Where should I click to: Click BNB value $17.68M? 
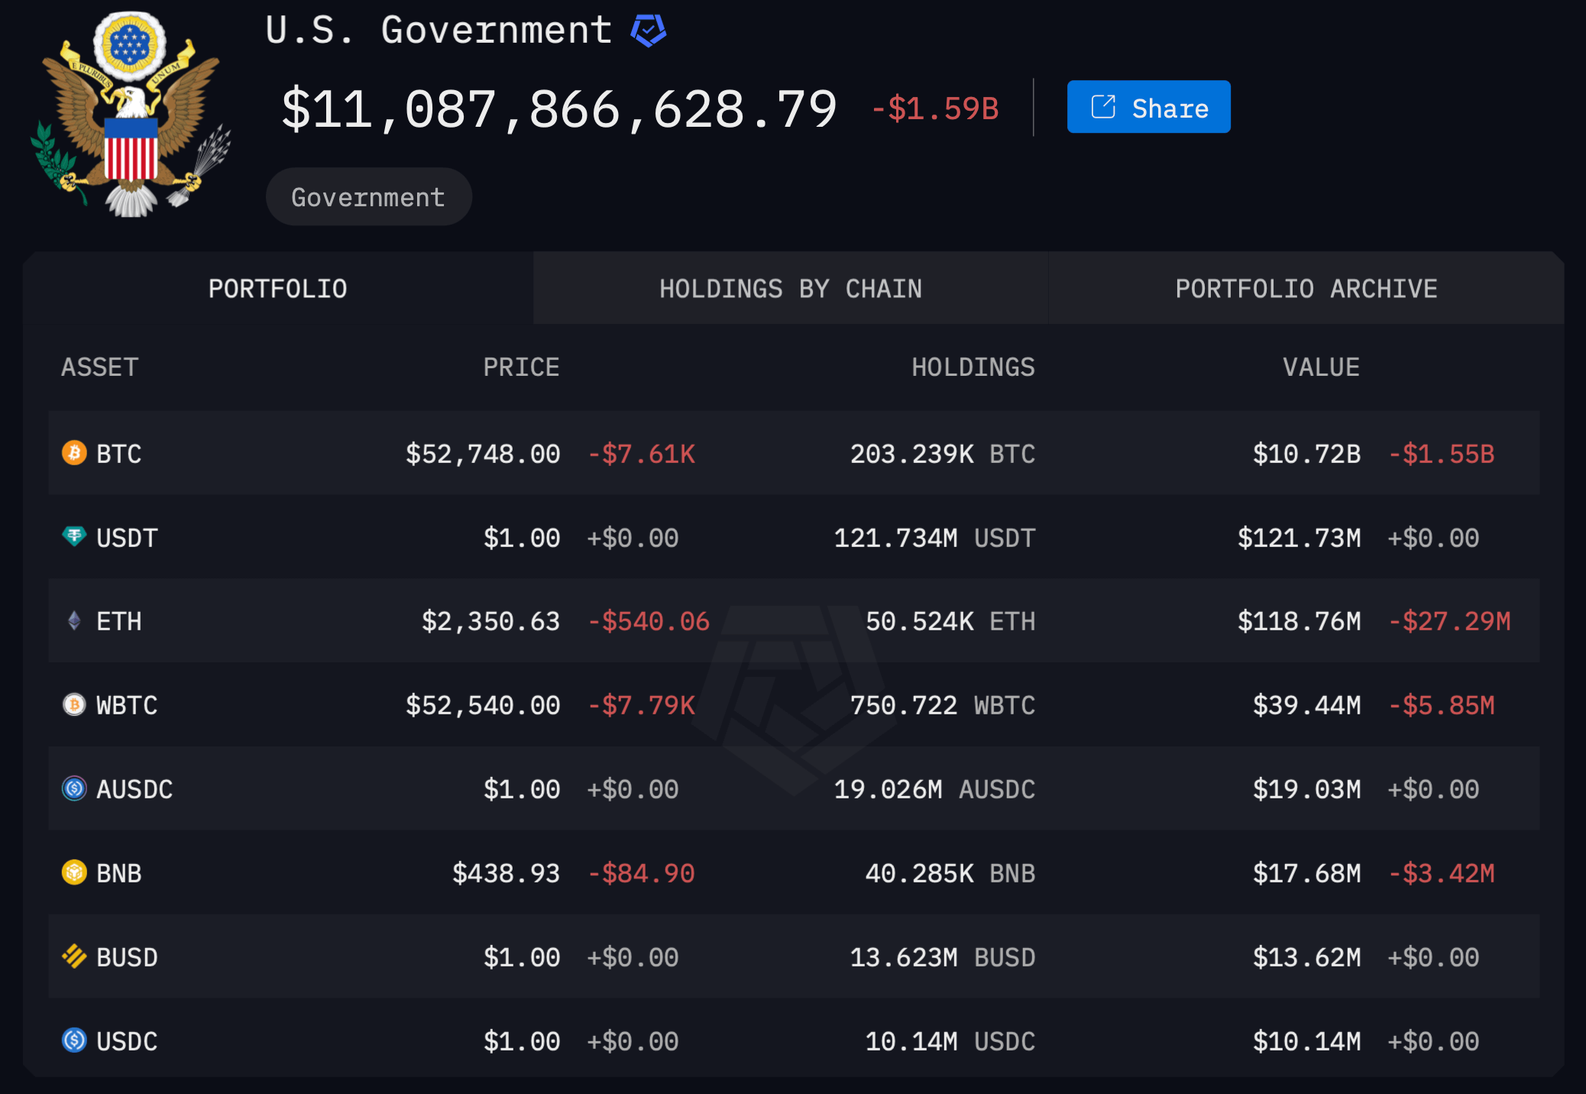pyautogui.click(x=1306, y=873)
